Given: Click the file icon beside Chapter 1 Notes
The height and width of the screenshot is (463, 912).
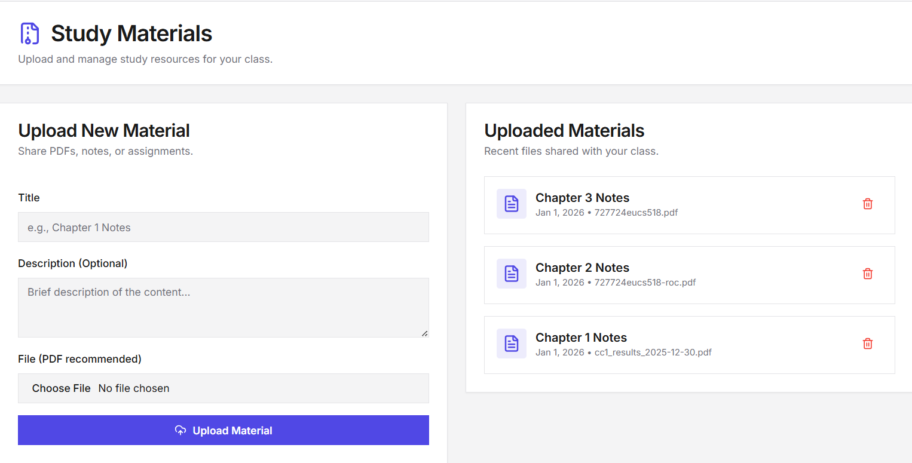Looking at the screenshot, I should pos(512,344).
